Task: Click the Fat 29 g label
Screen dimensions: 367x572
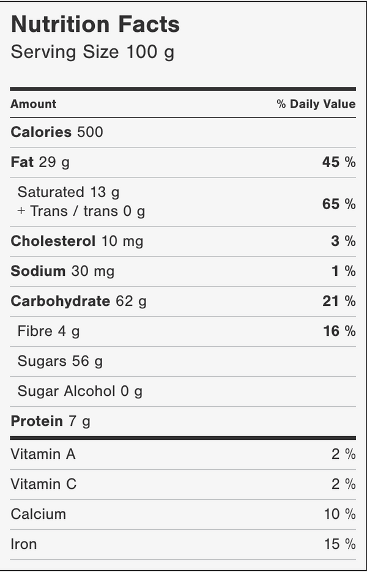Action: 40,162
